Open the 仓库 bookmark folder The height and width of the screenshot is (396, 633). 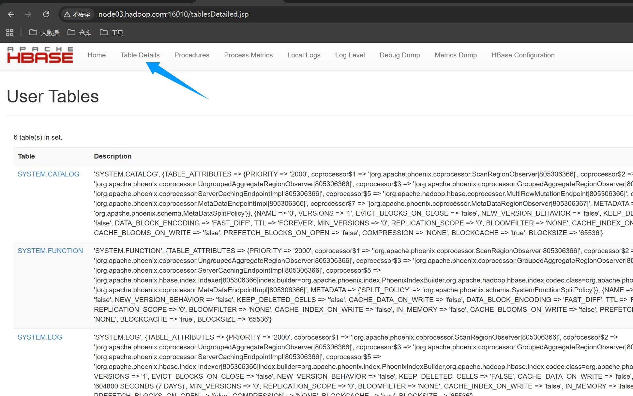click(x=79, y=33)
